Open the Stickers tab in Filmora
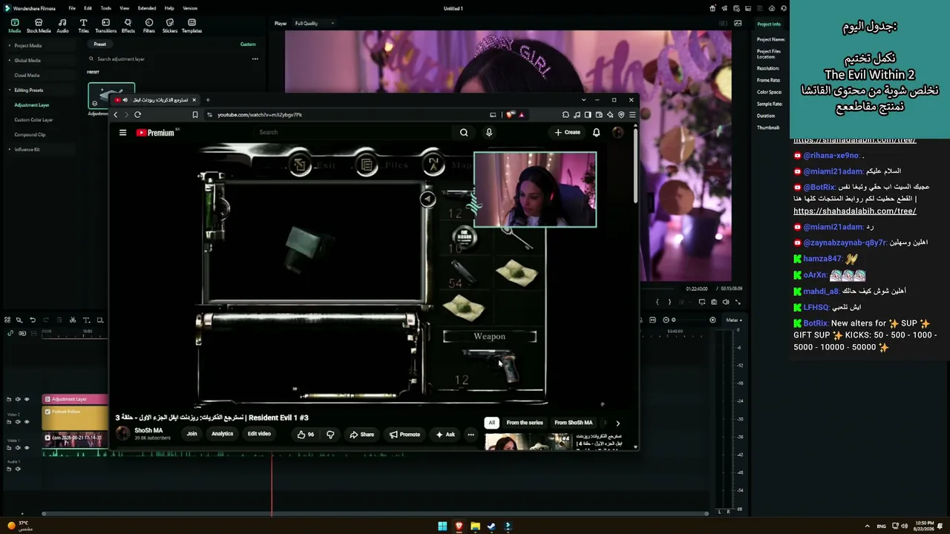This screenshot has width=950, height=534. pos(170,26)
